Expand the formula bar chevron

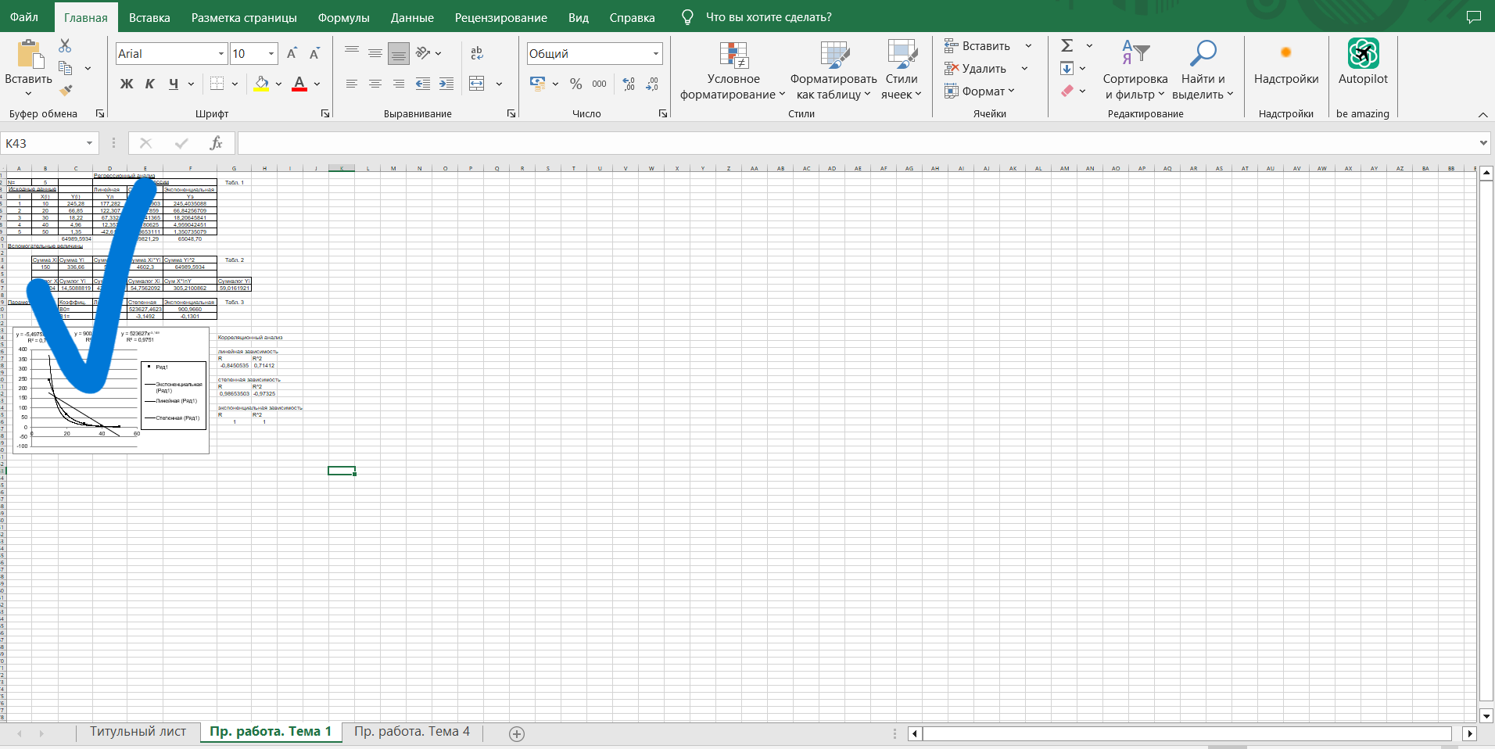point(1483,143)
